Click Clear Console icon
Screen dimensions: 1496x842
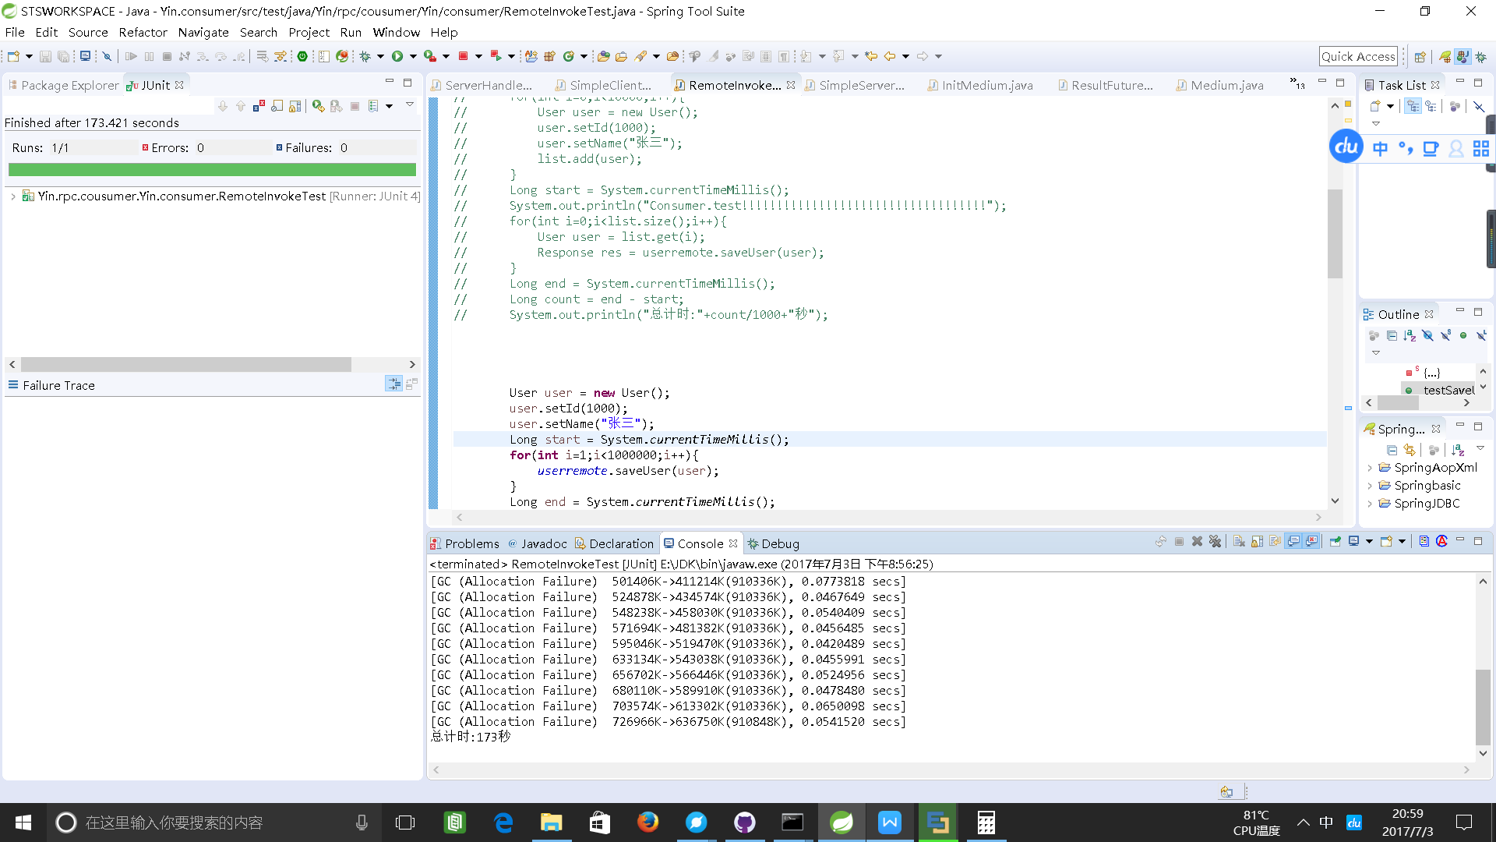1239,542
